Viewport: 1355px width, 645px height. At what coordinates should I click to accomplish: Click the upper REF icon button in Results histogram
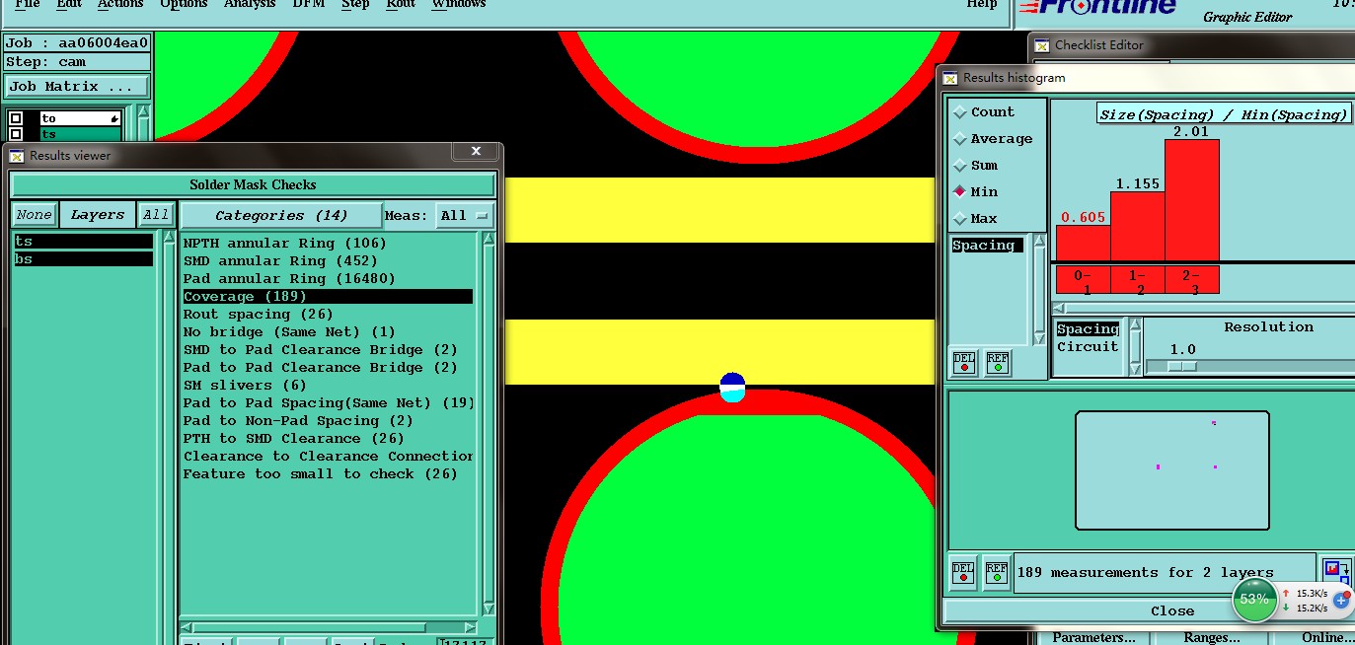(x=998, y=362)
